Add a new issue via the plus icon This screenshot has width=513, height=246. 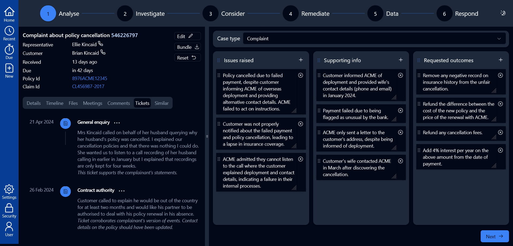(301, 60)
